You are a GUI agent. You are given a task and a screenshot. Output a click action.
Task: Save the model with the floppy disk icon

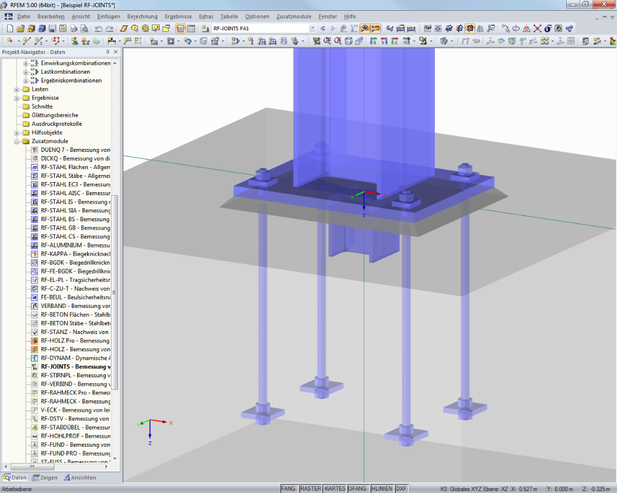pyautogui.click(x=52, y=28)
